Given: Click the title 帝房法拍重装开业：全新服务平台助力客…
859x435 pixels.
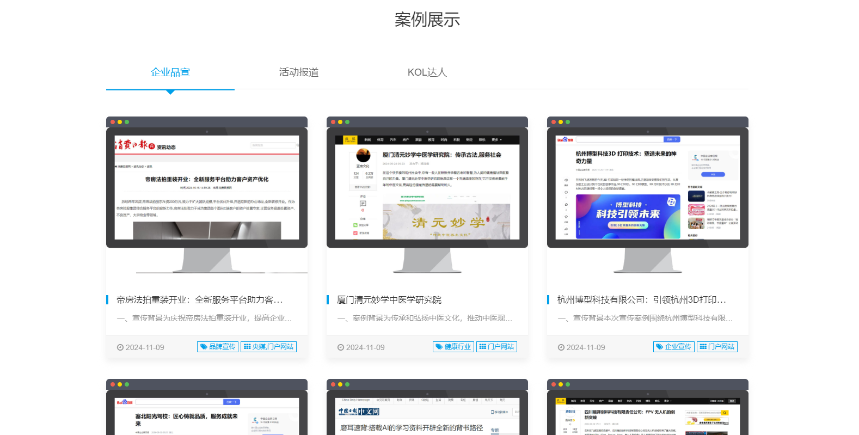Looking at the screenshot, I should pyautogui.click(x=200, y=300).
